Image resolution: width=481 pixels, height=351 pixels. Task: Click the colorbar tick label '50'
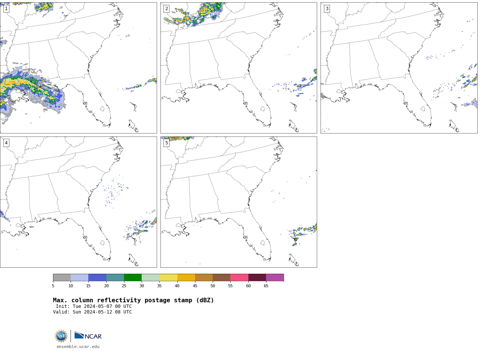coord(213,286)
